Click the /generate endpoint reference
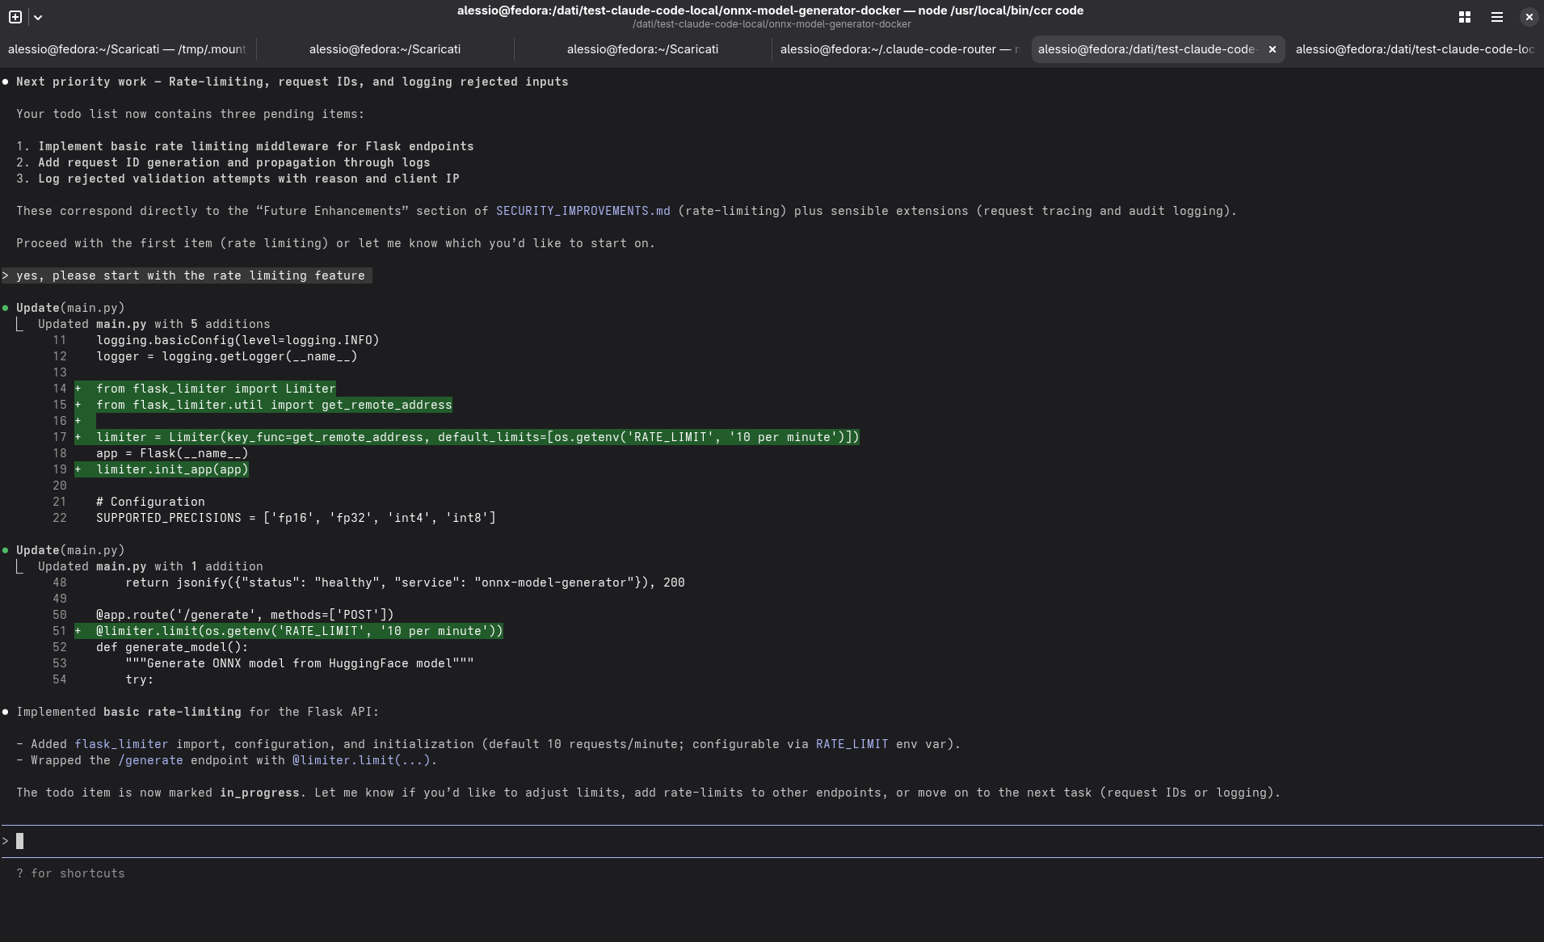 click(150, 760)
